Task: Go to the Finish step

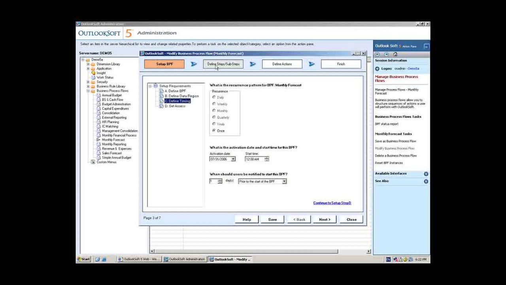Action: tap(341, 64)
